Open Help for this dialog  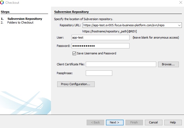173,123
